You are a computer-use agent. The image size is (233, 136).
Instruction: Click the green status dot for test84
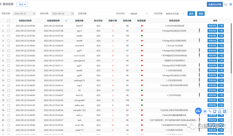142,36
